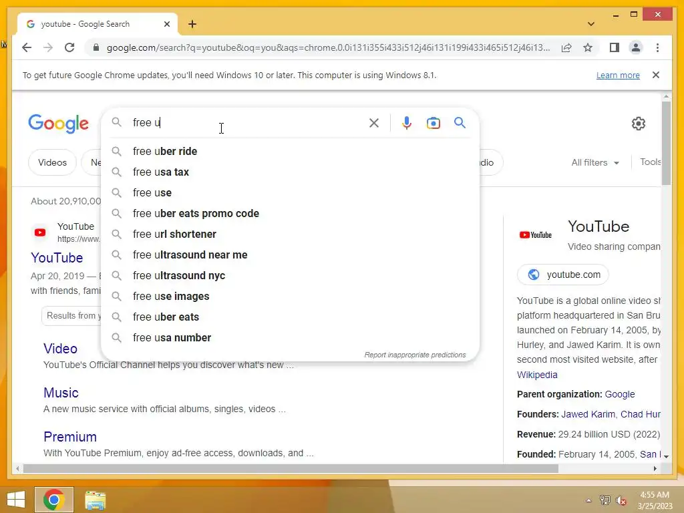Screen dimensions: 684x513
Task: Choose suggestion 'free ultrasound nyc'
Action: (x=290, y=276)
